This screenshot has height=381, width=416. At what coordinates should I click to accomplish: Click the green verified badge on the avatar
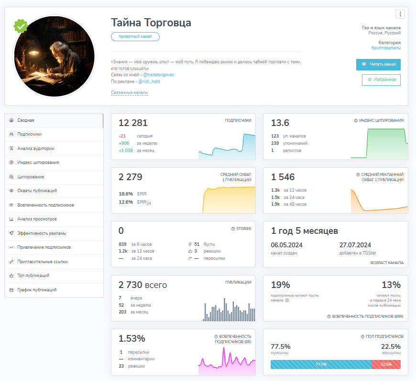click(21, 27)
